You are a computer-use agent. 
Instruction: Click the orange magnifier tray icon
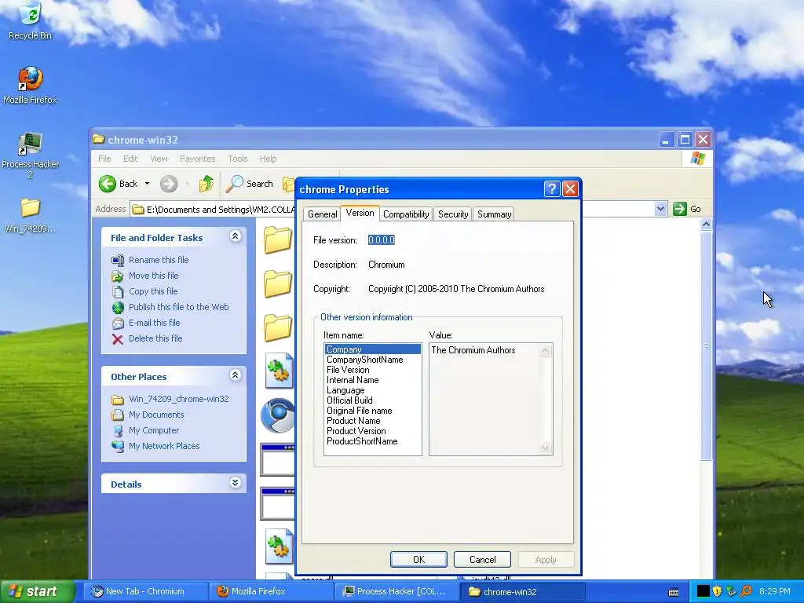click(x=746, y=591)
